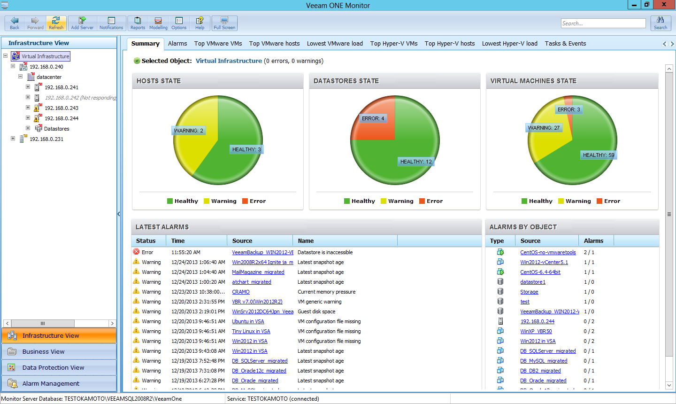Click the Back toolbar icon
This screenshot has height=404, width=676.
(15, 23)
